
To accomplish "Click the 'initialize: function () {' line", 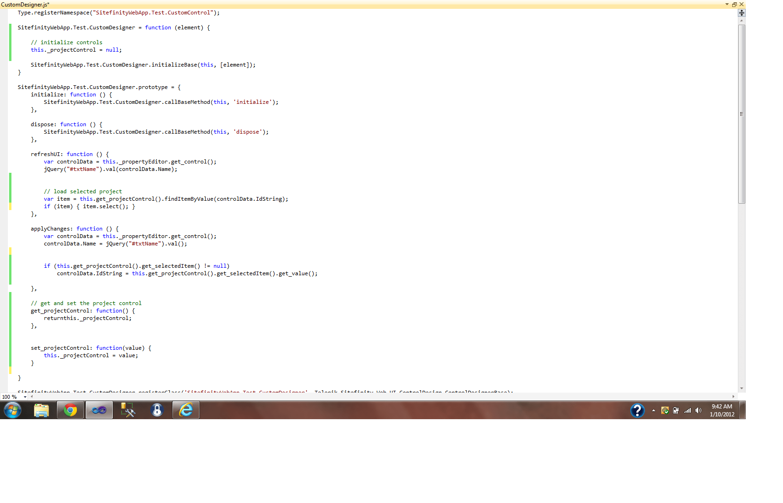I will [x=71, y=95].
